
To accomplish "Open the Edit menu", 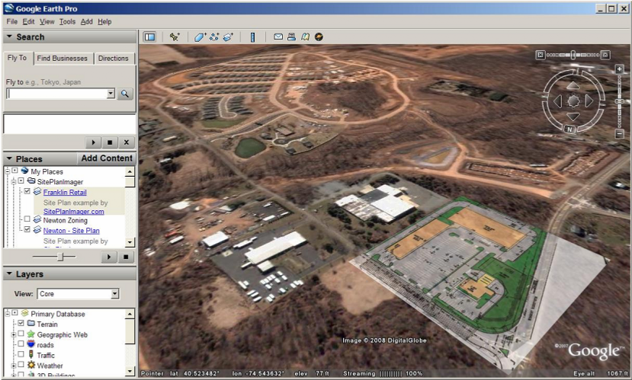I will [28, 22].
